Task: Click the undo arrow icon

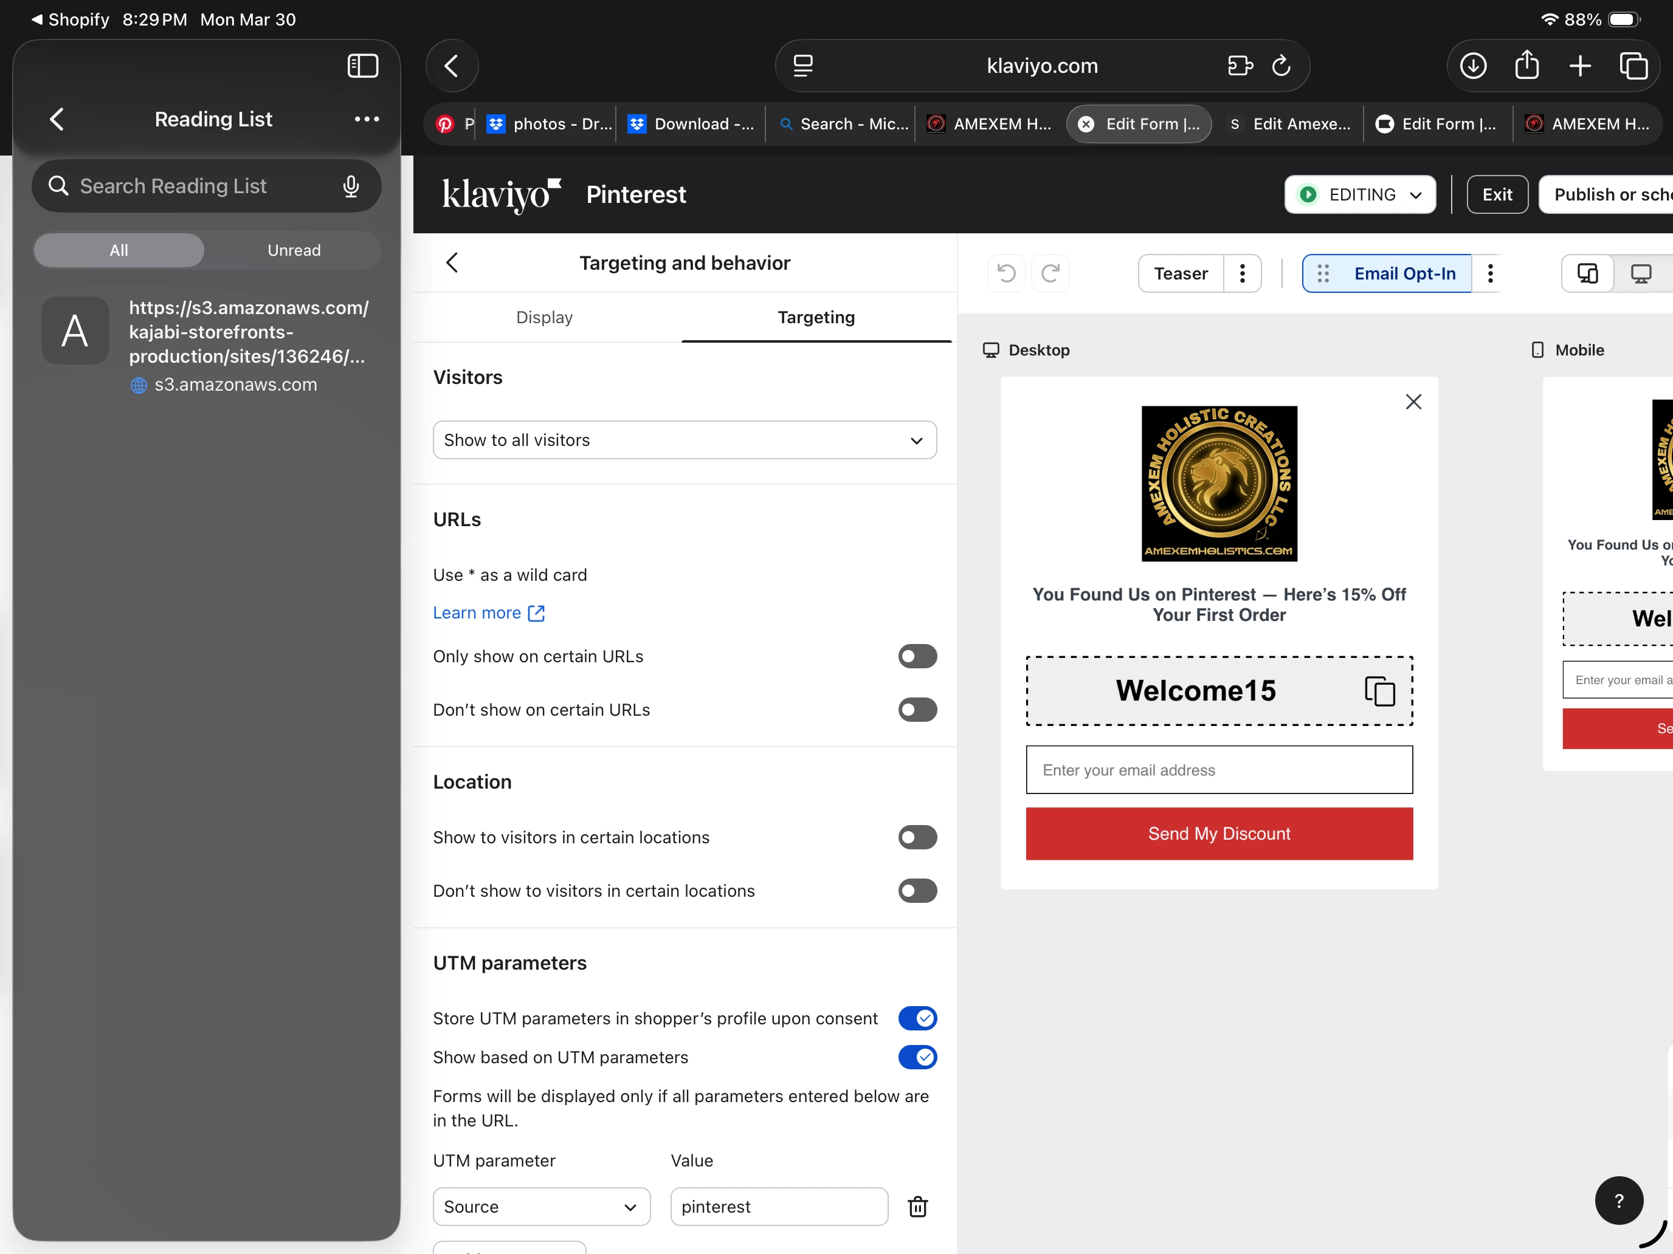Action: click(x=1006, y=273)
